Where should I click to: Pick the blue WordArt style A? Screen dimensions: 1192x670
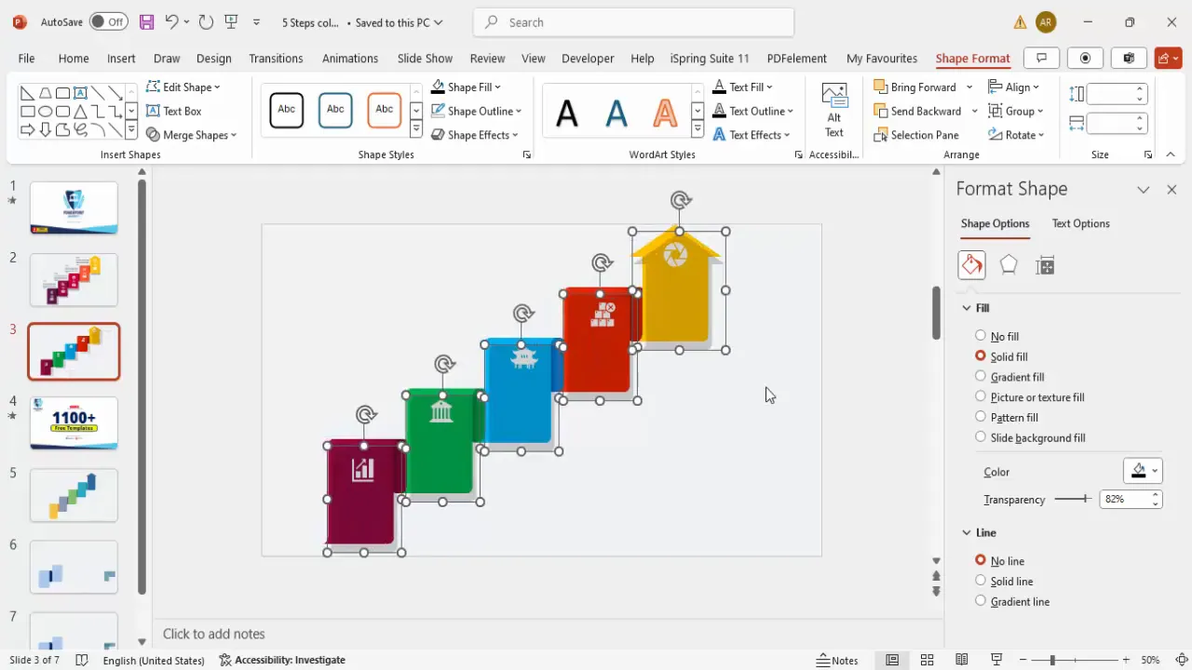pos(616,113)
